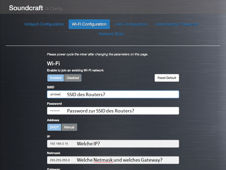Set Wi-Fi to Enabled
226x170 pixels.
tap(56, 78)
